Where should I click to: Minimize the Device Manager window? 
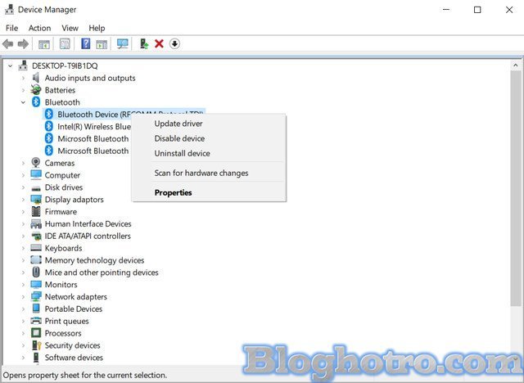coord(446,10)
